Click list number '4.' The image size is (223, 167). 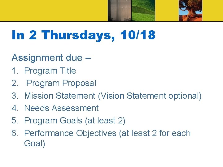pos(15,108)
